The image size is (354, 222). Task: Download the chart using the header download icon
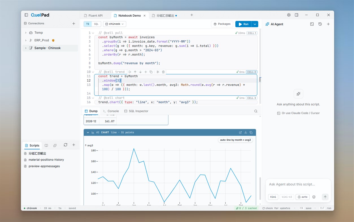[x=246, y=132]
